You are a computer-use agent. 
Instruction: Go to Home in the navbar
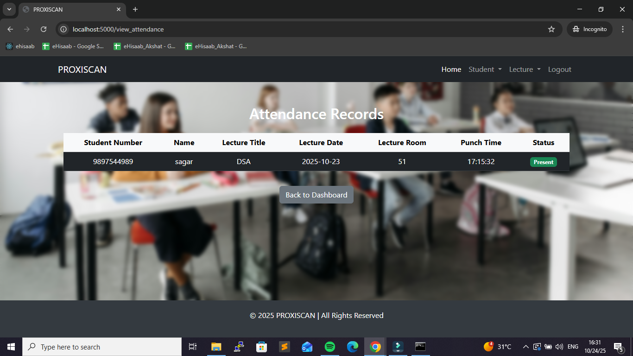coord(451,70)
